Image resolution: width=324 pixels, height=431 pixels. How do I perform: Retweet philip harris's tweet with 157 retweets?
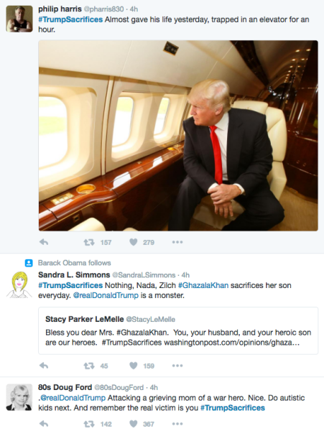(x=89, y=242)
